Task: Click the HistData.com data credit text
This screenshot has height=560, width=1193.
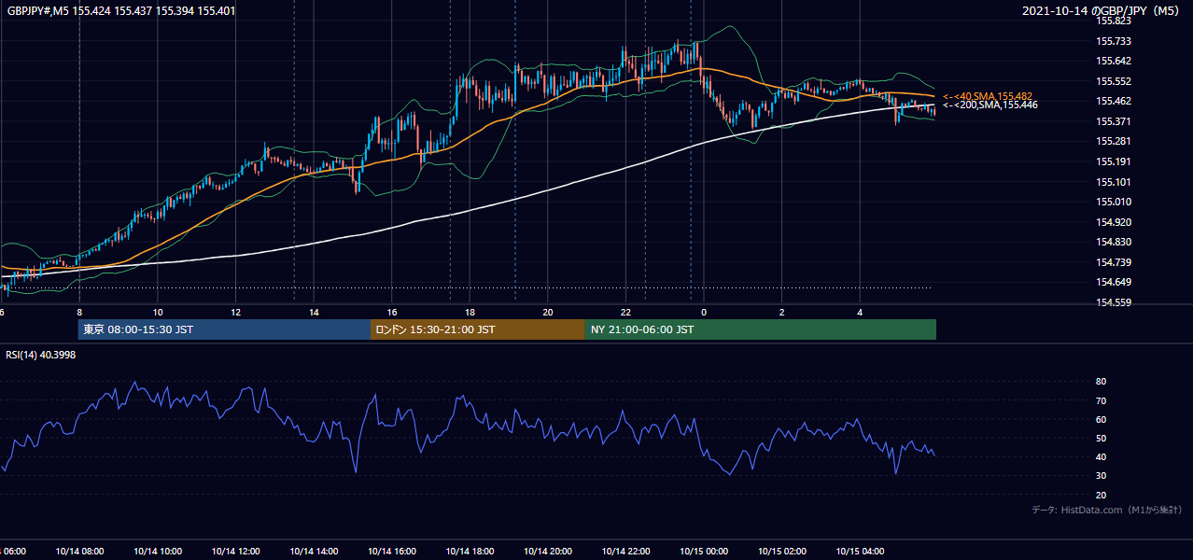Action: coord(1107,510)
